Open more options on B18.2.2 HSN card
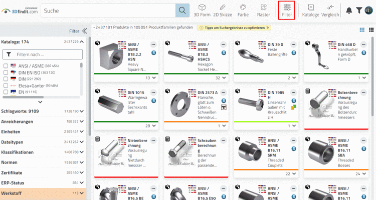This screenshot has height=200, width=376. [x=153, y=44]
